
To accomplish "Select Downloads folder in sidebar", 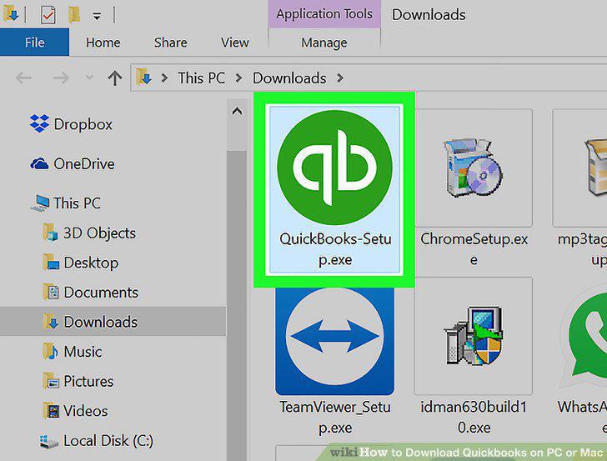I will [113, 322].
